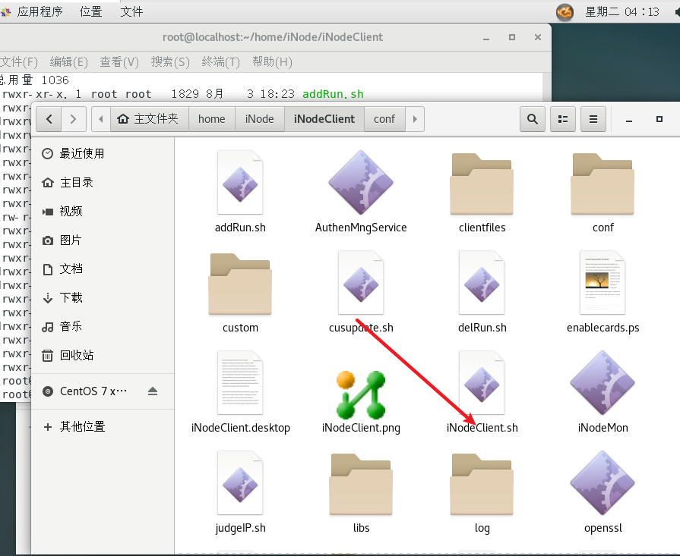Open 其他位置 in the sidebar
Screen dimensions: 680x556
pyautogui.click(x=103, y=427)
